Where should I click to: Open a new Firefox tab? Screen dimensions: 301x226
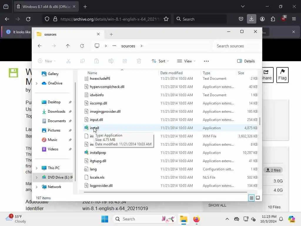(85, 7)
